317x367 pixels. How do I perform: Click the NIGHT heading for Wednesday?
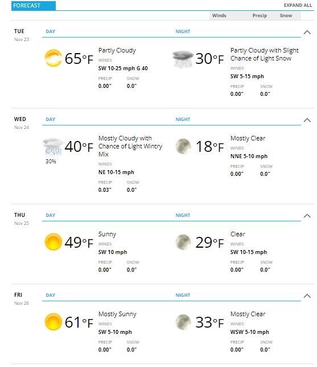(183, 119)
